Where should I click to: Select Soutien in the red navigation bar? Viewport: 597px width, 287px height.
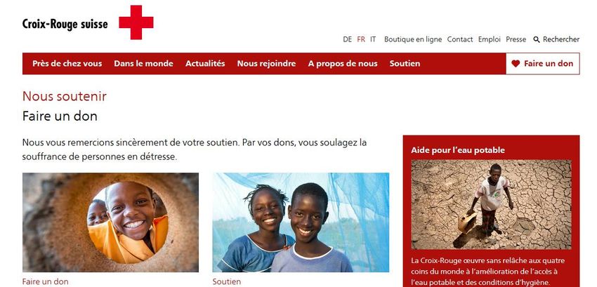coord(405,64)
